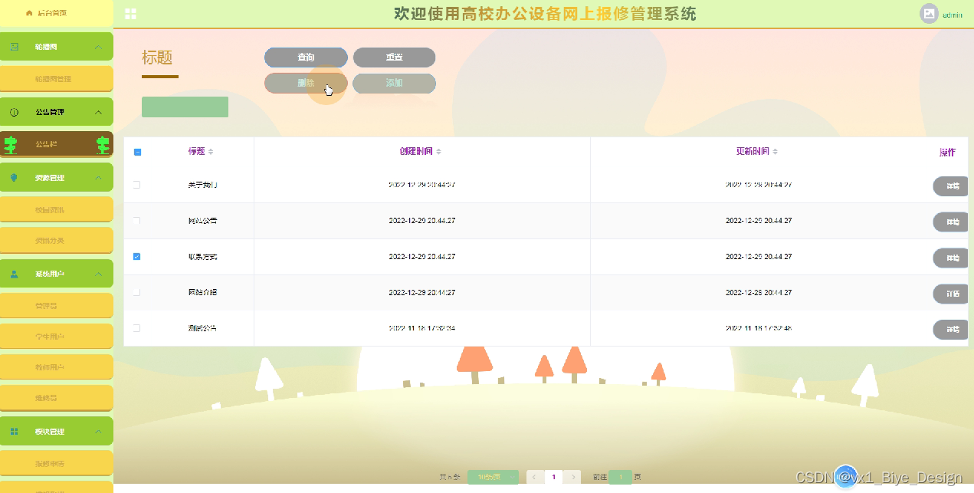Viewport: 974px width, 493px height.
Task: Click the 公告管理 info circle icon
Action: pos(14,112)
